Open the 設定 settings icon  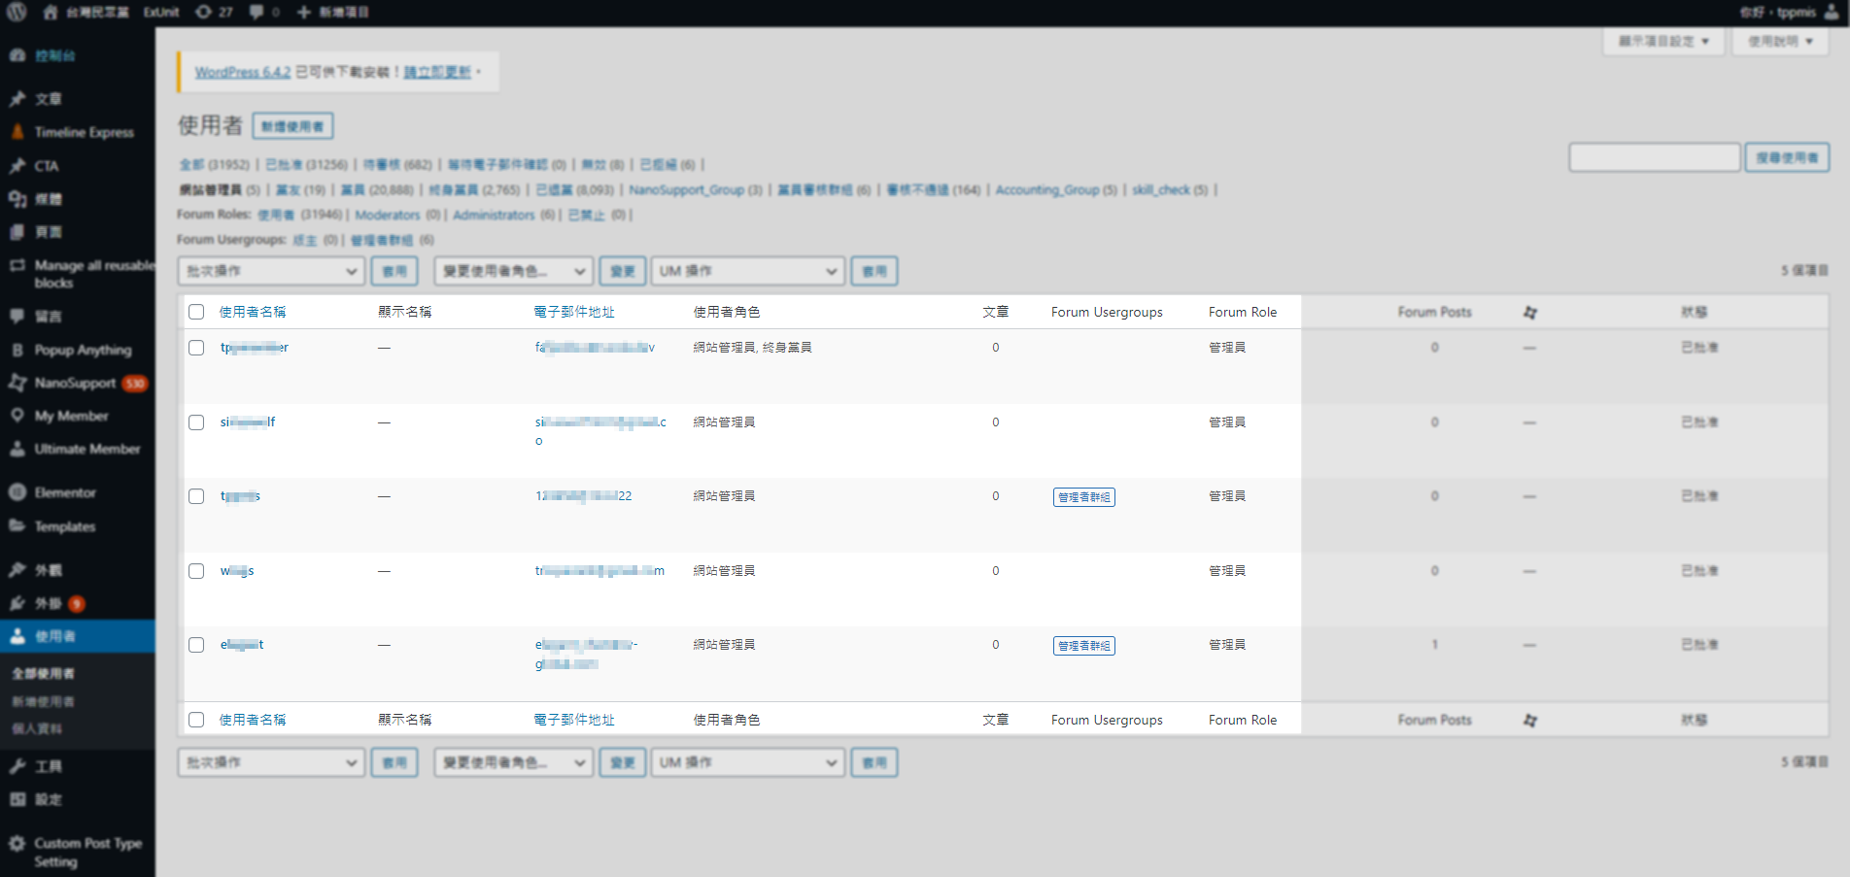pyautogui.click(x=17, y=798)
